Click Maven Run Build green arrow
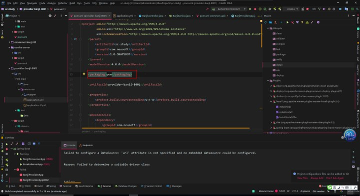Viewport: 360px width, 196px height. (287, 22)
